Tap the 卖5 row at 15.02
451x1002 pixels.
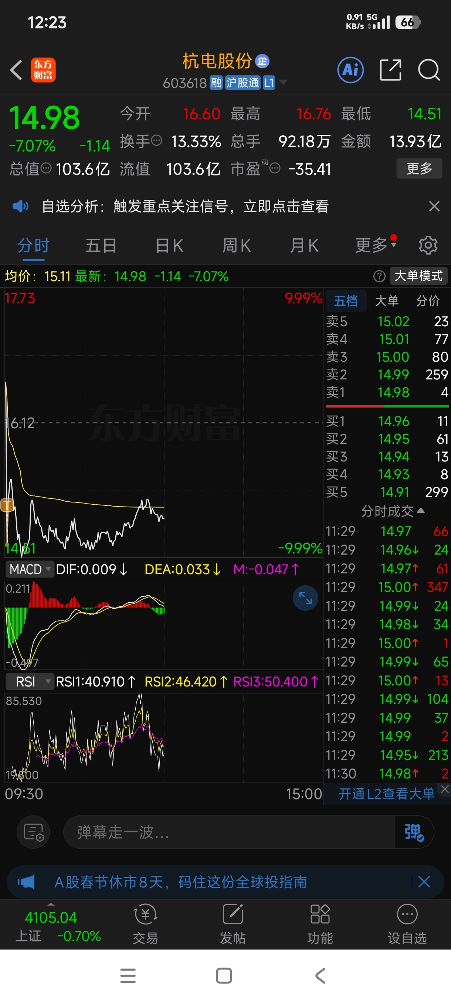tap(387, 321)
